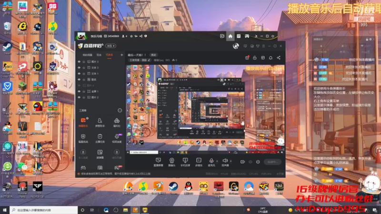Hide the 全屏 1 layer
Viewport: 381px width, 214px height.
[79, 91]
